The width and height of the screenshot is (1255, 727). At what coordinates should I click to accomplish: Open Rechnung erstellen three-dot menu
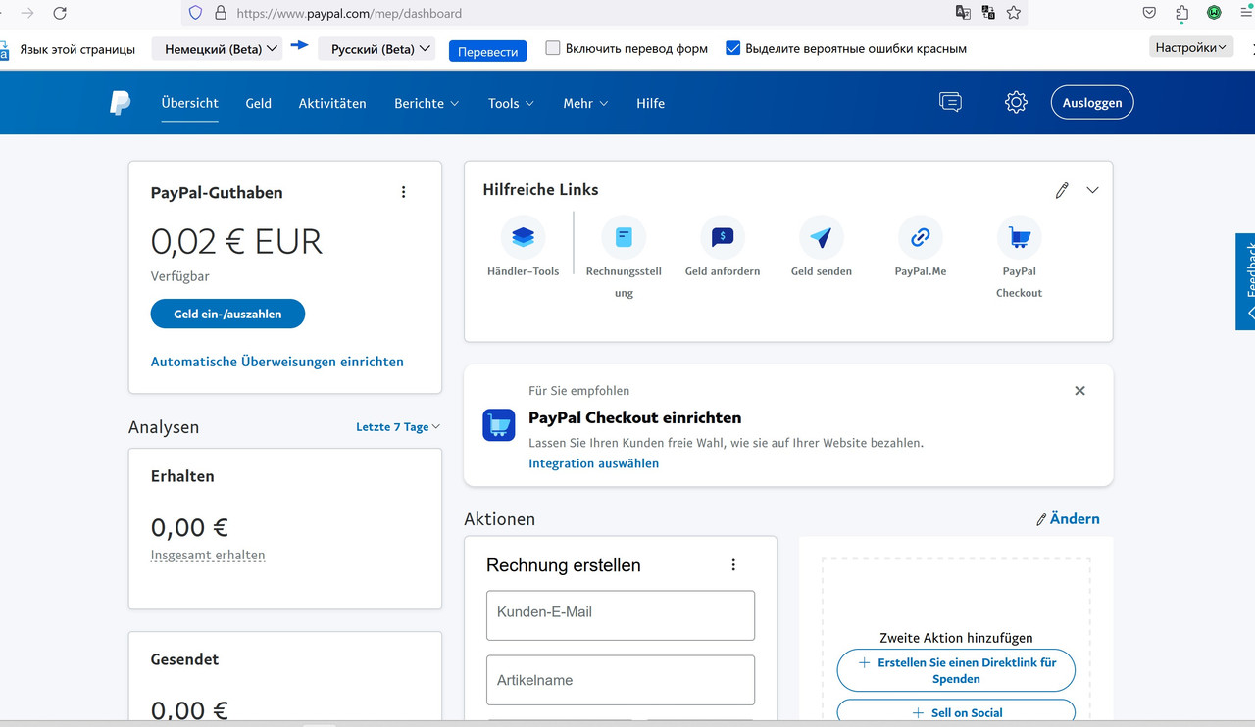[x=732, y=564]
